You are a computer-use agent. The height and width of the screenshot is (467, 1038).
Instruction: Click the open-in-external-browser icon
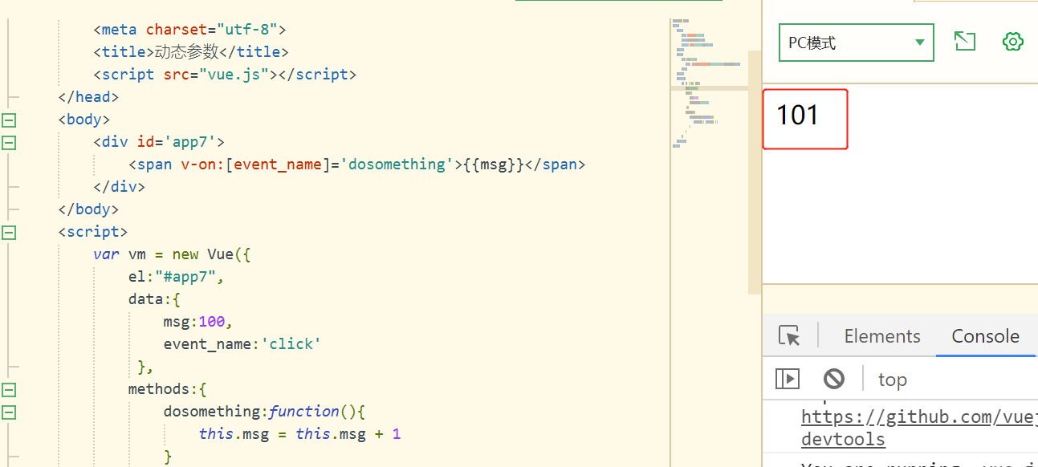tap(964, 42)
